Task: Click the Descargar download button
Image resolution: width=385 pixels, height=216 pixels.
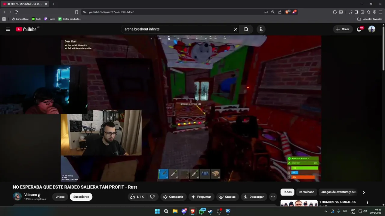Action: tap(254, 197)
